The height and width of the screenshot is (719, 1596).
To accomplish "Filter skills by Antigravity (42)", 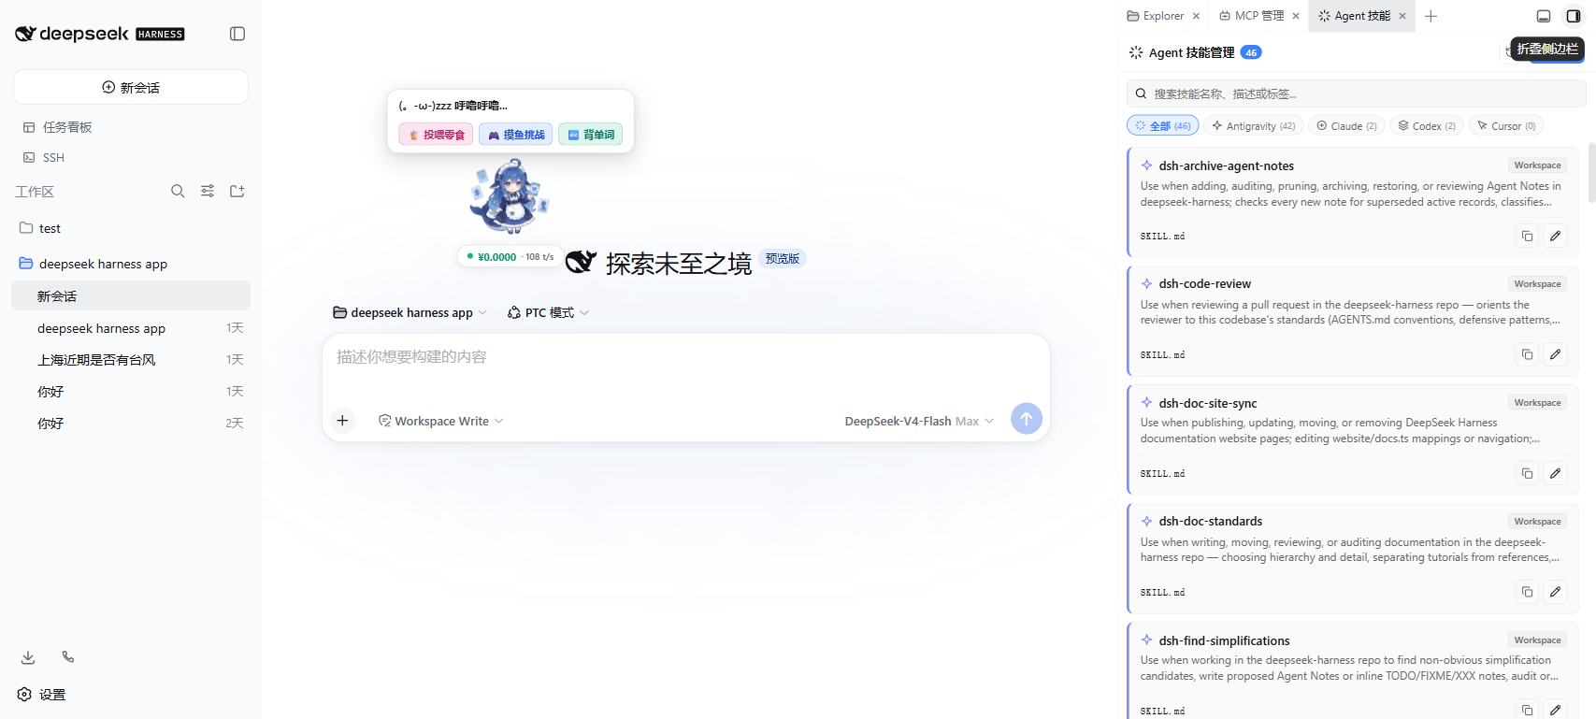I will [1254, 125].
